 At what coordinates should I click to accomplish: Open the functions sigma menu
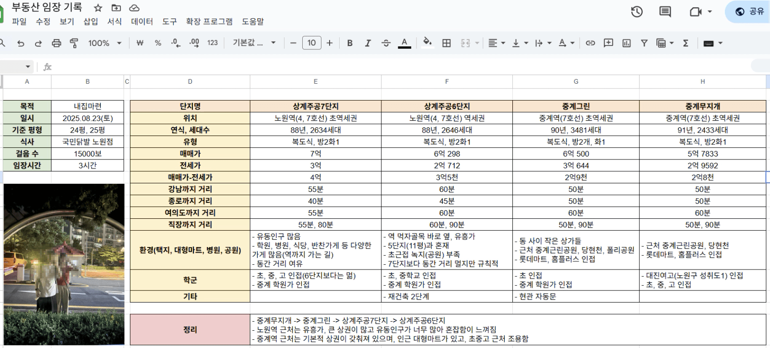(x=686, y=43)
